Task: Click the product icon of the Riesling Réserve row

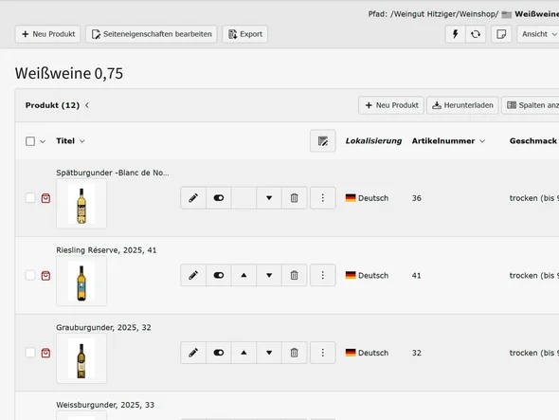Action: click(45, 276)
